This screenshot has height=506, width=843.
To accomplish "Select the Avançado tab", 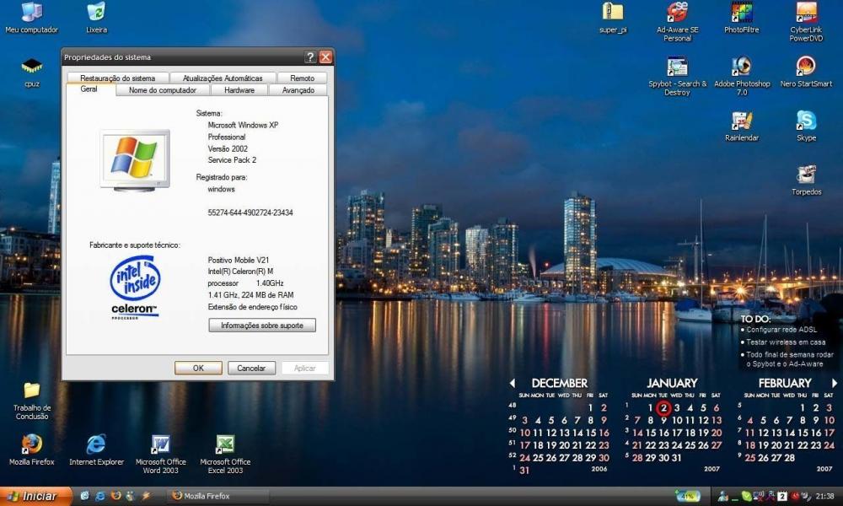I will click(x=298, y=90).
